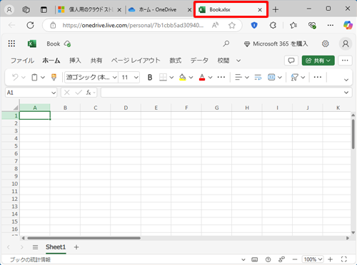Open the search magnifier in Excel header
The width and height of the screenshot is (357, 265).
coord(226,43)
